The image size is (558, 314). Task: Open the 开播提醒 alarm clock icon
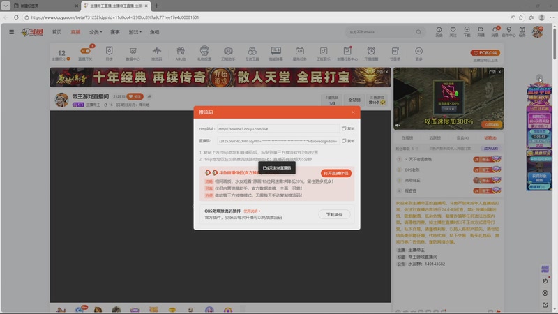tap(371, 52)
